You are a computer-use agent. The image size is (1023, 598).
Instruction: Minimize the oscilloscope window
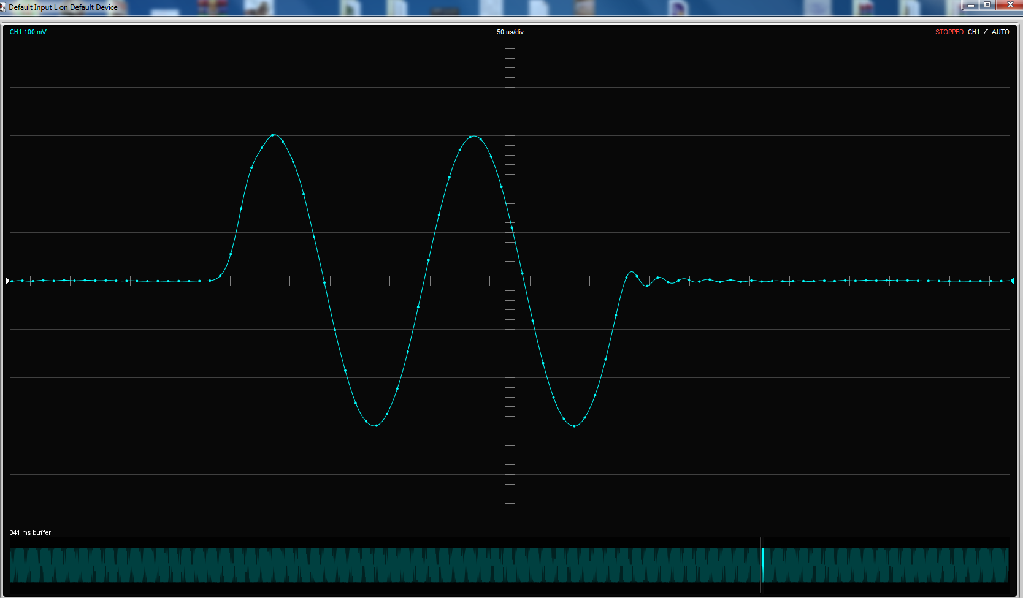tap(970, 5)
